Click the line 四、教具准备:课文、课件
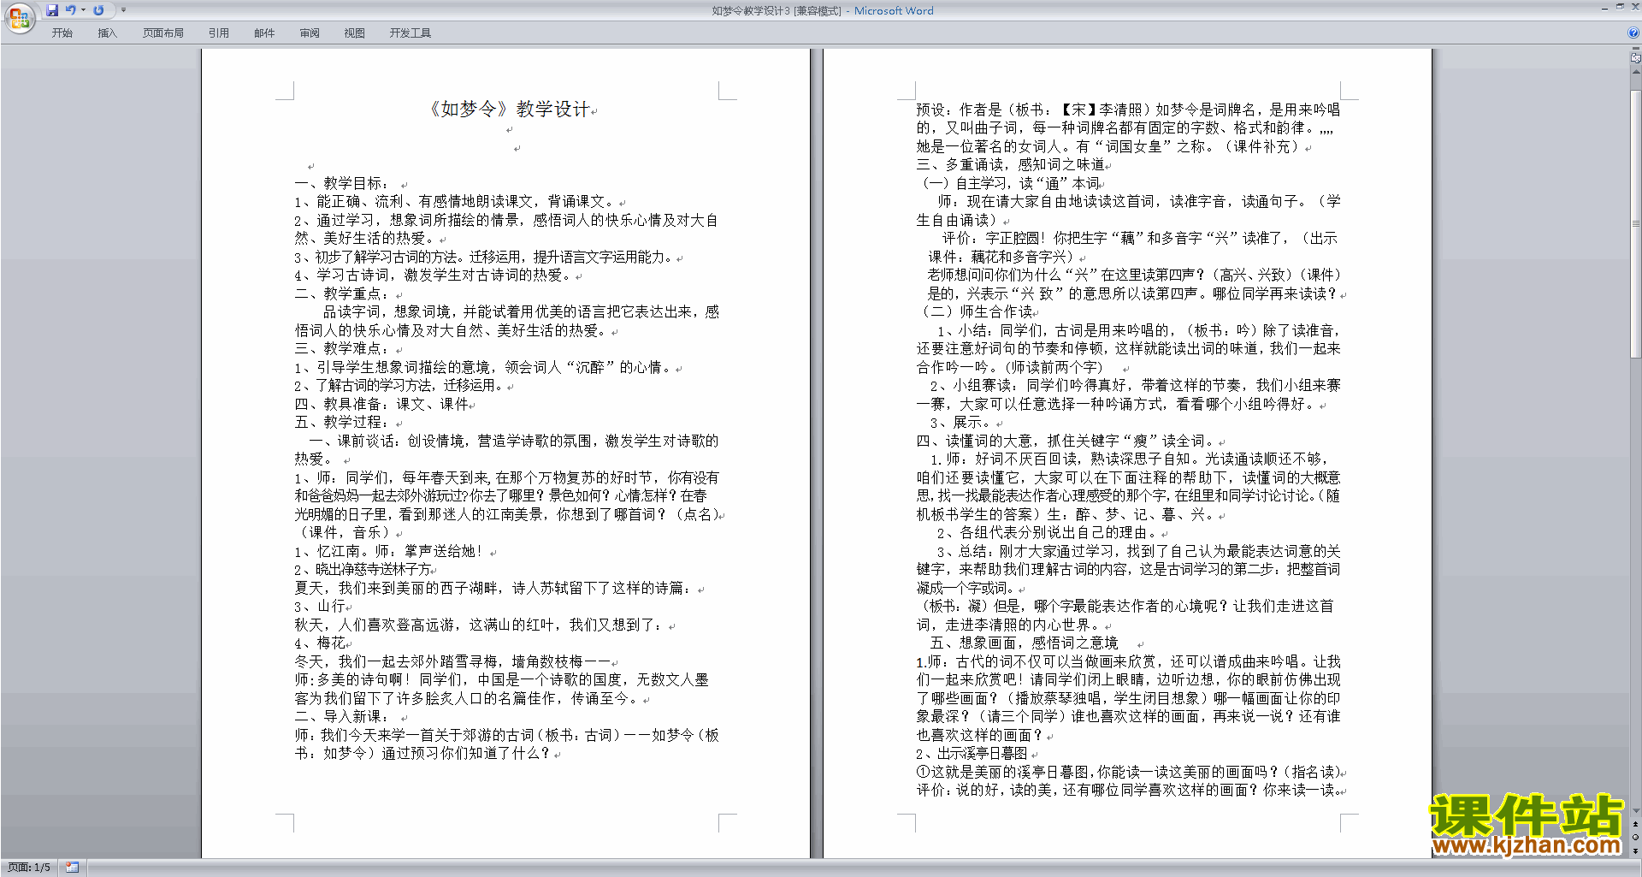Screen dimensions: 1642x877 (x=381, y=404)
